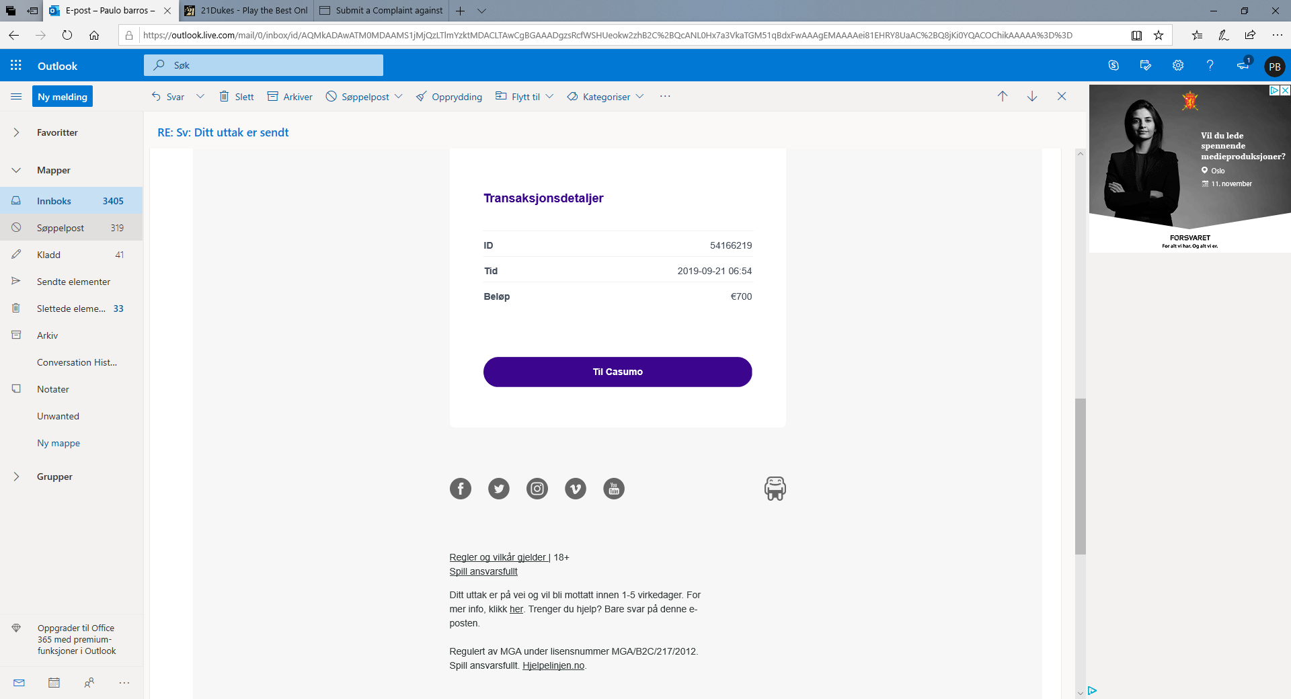Toggle the hamburger navigation pane
The image size is (1291, 699).
point(16,96)
